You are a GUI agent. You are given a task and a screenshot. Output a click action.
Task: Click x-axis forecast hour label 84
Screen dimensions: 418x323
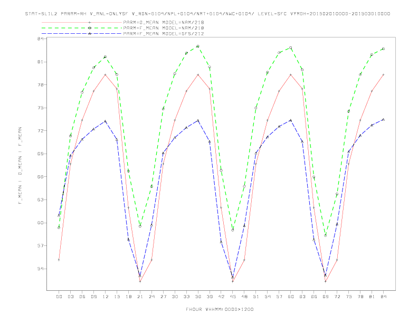coord(383,297)
